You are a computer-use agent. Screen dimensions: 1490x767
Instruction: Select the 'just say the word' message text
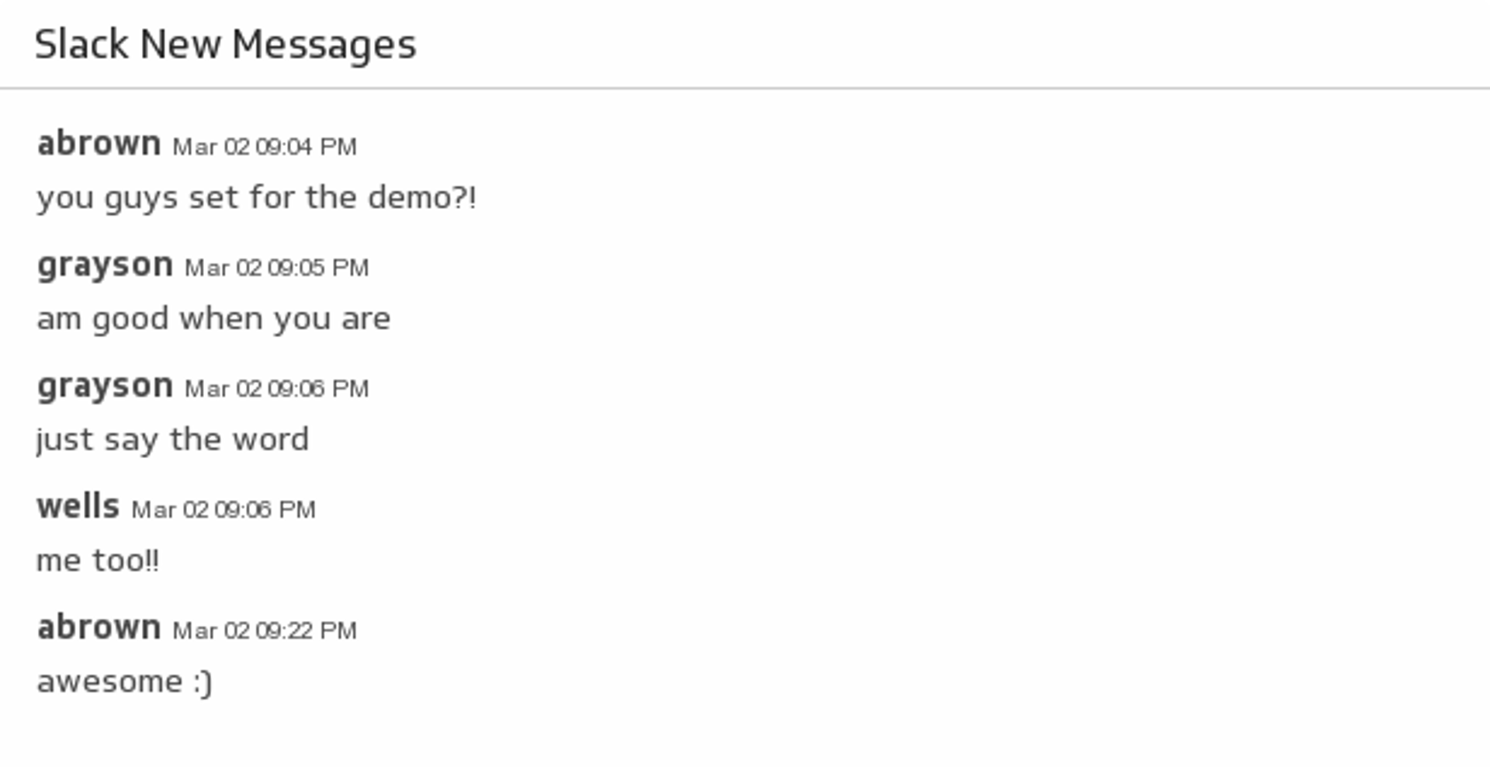tap(172, 439)
